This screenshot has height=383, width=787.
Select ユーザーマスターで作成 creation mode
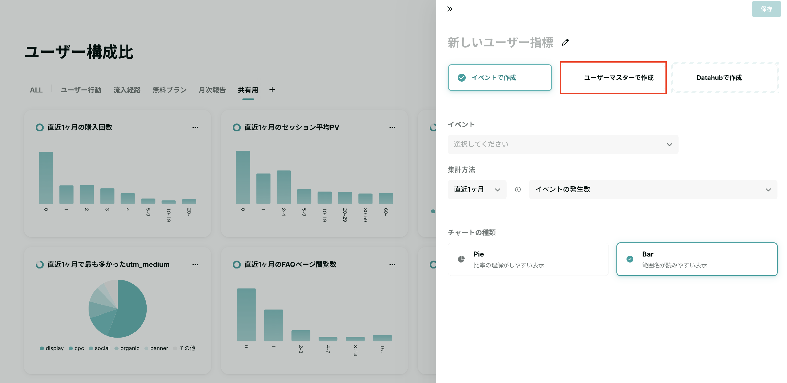coord(613,78)
